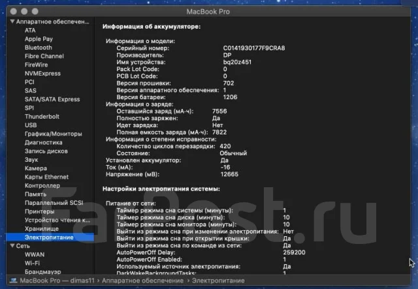
Task: Click the yellow minimize window button
Action: coord(24,11)
